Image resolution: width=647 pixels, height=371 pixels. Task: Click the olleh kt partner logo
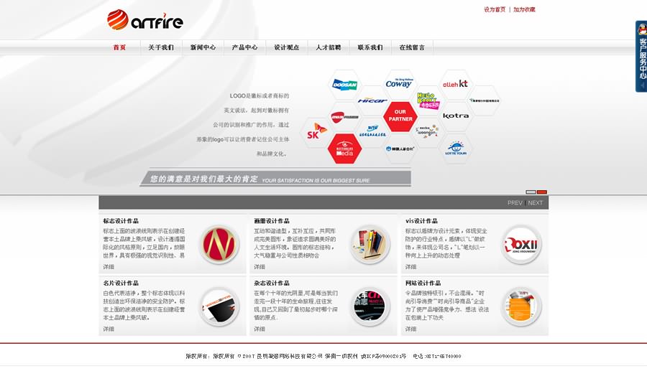click(x=455, y=84)
